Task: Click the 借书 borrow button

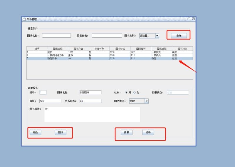Action: (127, 132)
